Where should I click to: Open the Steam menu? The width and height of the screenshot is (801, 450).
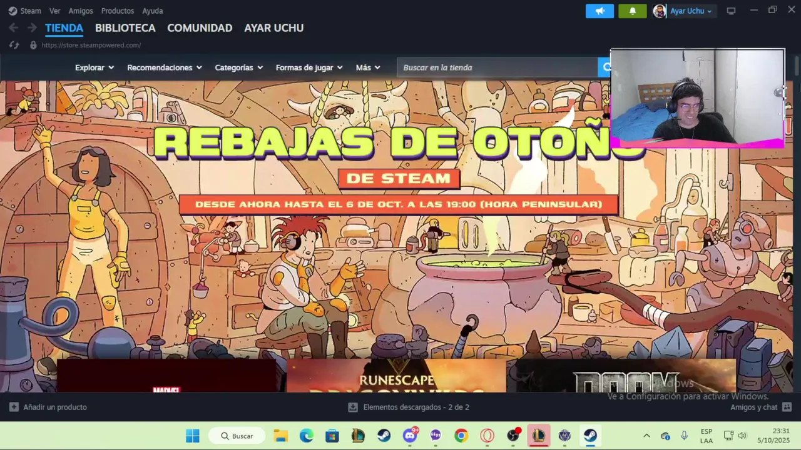click(25, 11)
